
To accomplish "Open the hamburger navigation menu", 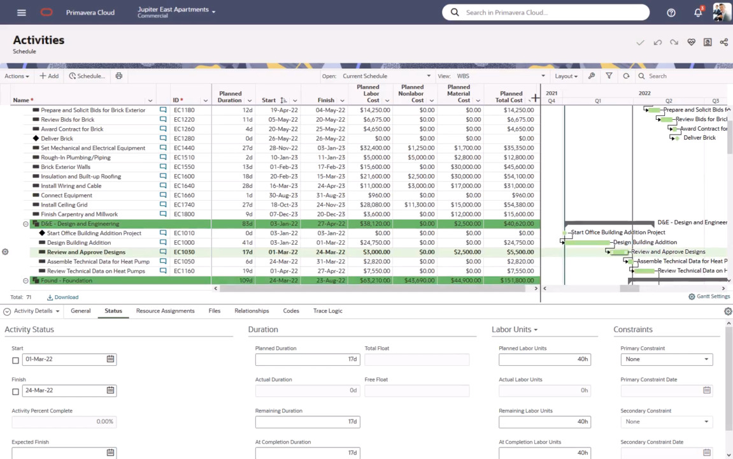I will click(x=21, y=12).
